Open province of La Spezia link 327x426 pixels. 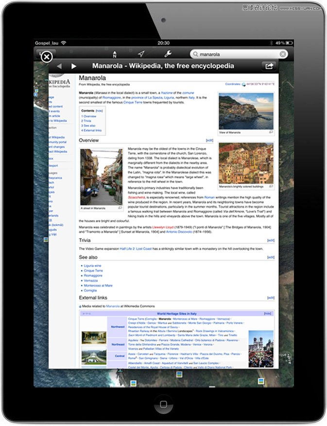[x=147, y=98]
